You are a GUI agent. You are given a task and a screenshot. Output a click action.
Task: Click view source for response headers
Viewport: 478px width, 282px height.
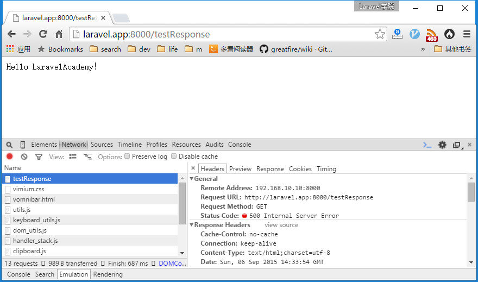point(281,225)
